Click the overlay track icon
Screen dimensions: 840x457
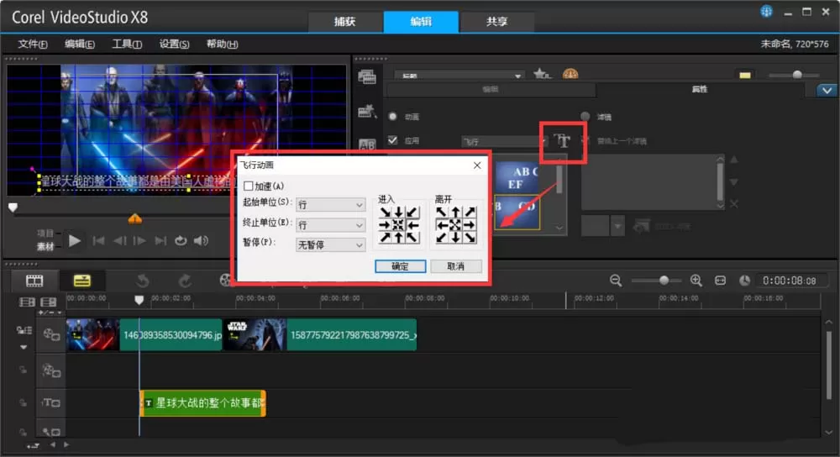pos(51,370)
